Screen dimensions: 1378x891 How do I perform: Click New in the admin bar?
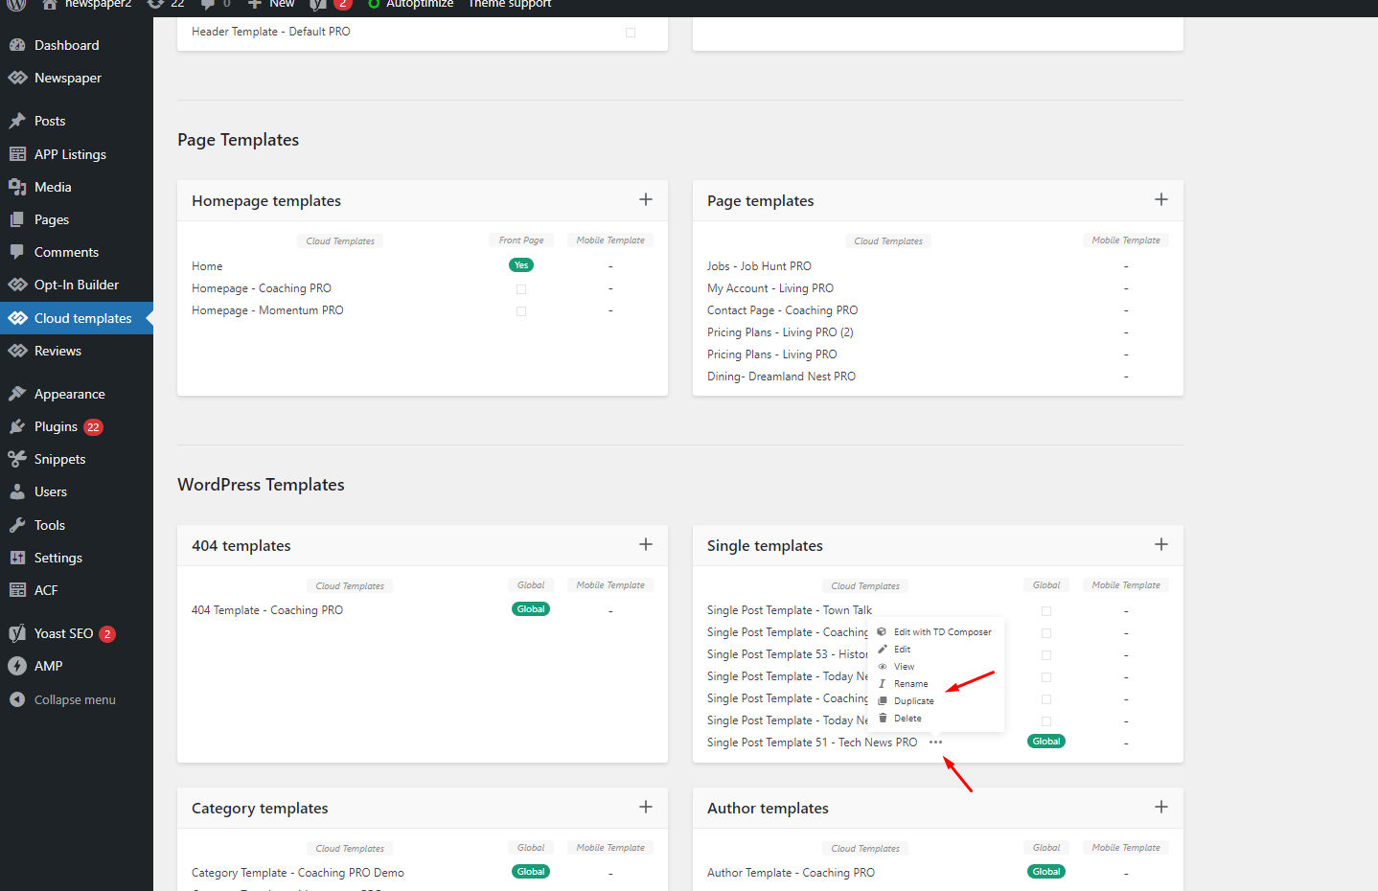pyautogui.click(x=271, y=5)
